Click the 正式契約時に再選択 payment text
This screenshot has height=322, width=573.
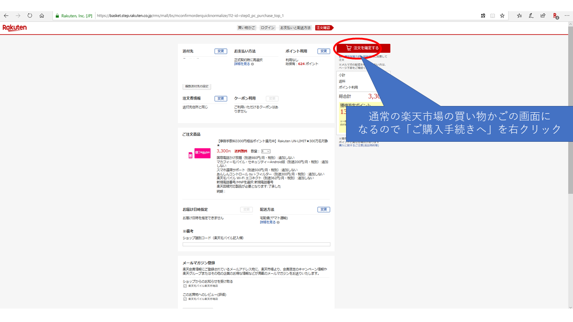point(248,59)
